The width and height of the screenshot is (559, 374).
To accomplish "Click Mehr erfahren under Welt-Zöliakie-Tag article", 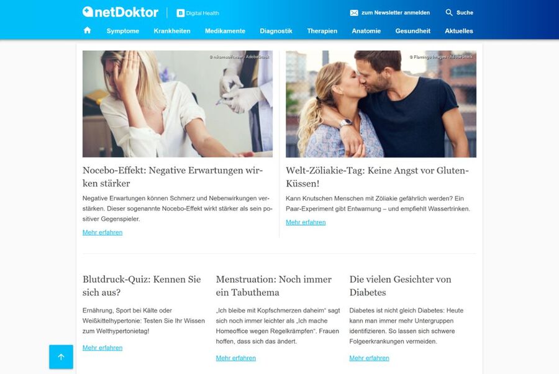I will [x=306, y=222].
